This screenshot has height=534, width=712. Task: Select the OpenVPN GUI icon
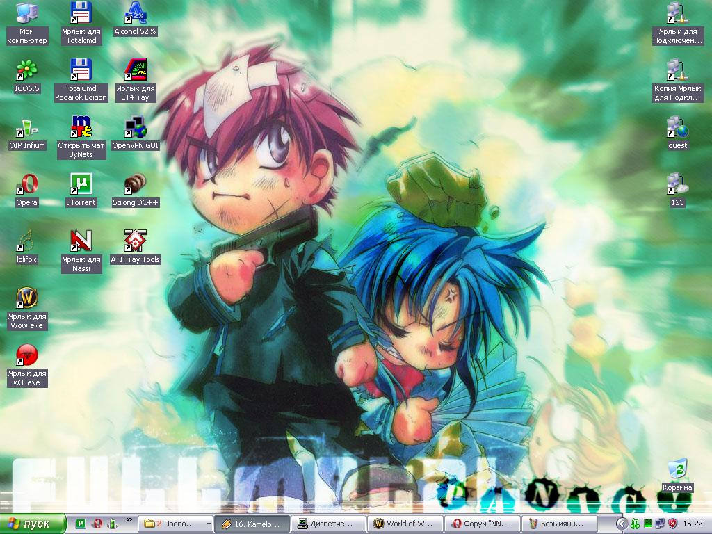click(x=135, y=133)
